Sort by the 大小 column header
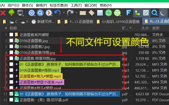 pyautogui.click(x=145, y=28)
